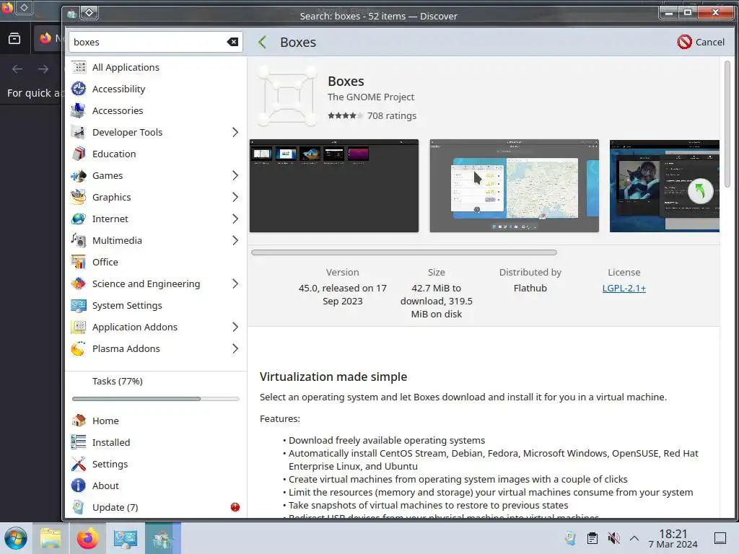Open the map screenshot thumbnail
This screenshot has width=739, height=554.
(514, 185)
